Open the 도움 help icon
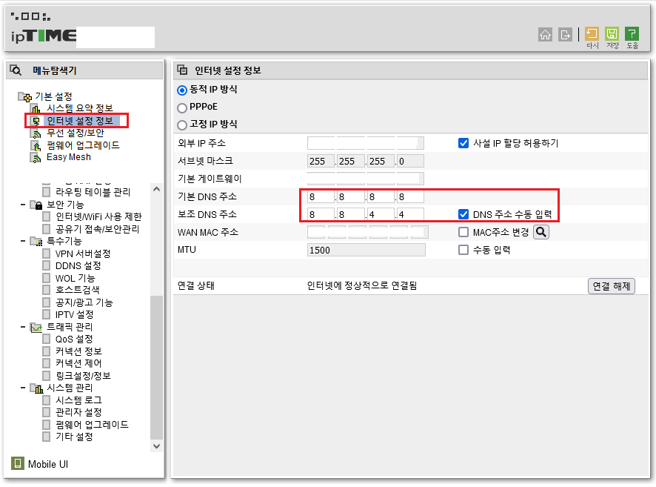The height and width of the screenshot is (487, 656). pyautogui.click(x=632, y=33)
